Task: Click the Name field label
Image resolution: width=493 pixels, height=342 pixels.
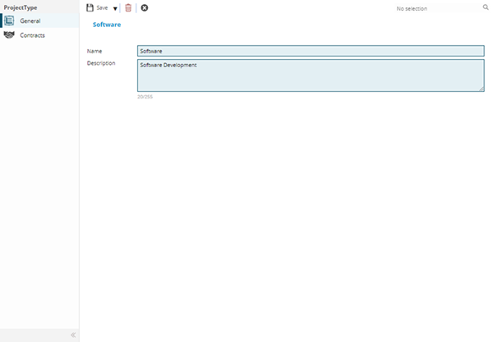Action: 95,51
